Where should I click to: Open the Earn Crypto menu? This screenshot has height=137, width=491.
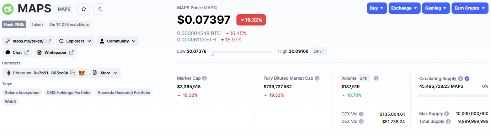pyautogui.click(x=469, y=8)
